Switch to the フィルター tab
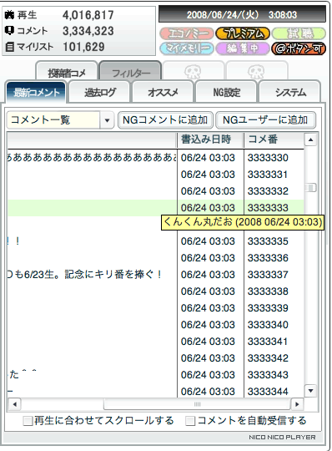Viewport: 332px width, 451px height. [131, 71]
